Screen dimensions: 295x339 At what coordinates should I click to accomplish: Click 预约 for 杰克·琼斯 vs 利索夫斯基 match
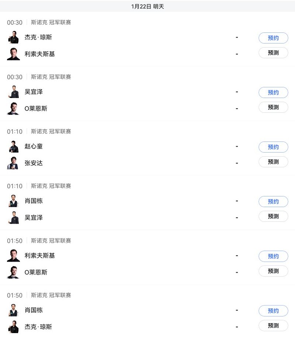click(273, 38)
